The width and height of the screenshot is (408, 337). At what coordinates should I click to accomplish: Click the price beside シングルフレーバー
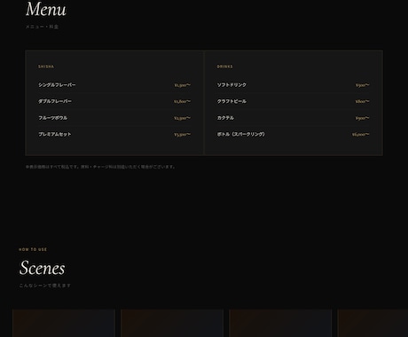[x=182, y=85]
